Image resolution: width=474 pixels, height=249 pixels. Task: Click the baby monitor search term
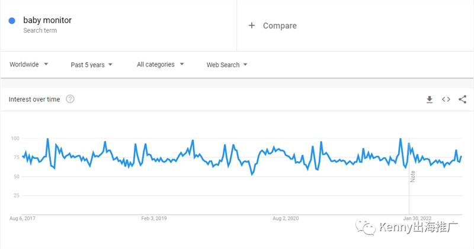(47, 20)
